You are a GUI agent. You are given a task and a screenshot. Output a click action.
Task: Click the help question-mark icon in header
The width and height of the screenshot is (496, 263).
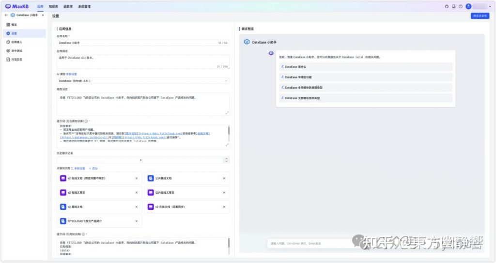click(x=461, y=6)
